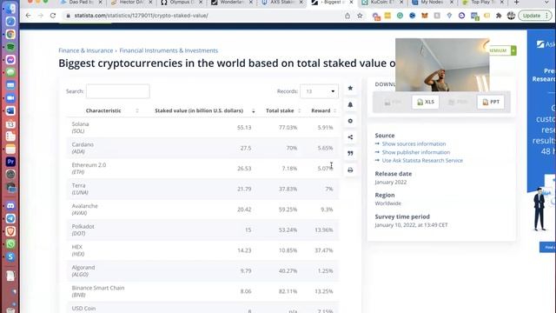
Task: Open Financial Instruments & Investments breadcrumb
Action: (x=169, y=50)
